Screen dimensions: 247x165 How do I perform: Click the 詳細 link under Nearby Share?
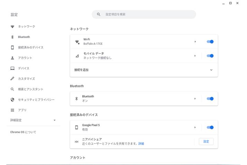pyautogui.click(x=141, y=144)
